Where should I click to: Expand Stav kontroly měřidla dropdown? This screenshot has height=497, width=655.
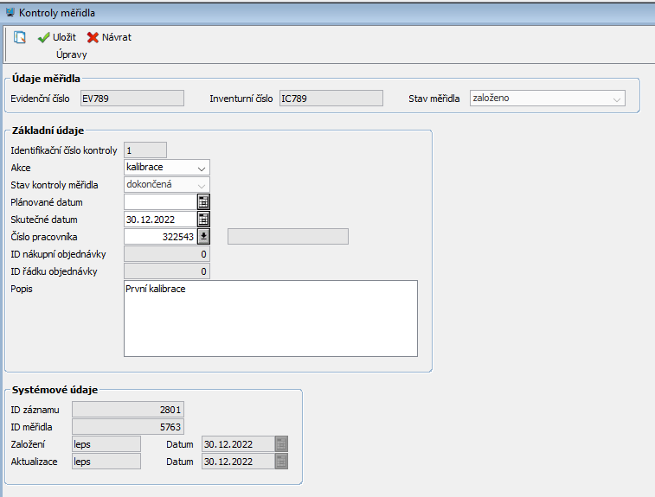click(x=201, y=185)
